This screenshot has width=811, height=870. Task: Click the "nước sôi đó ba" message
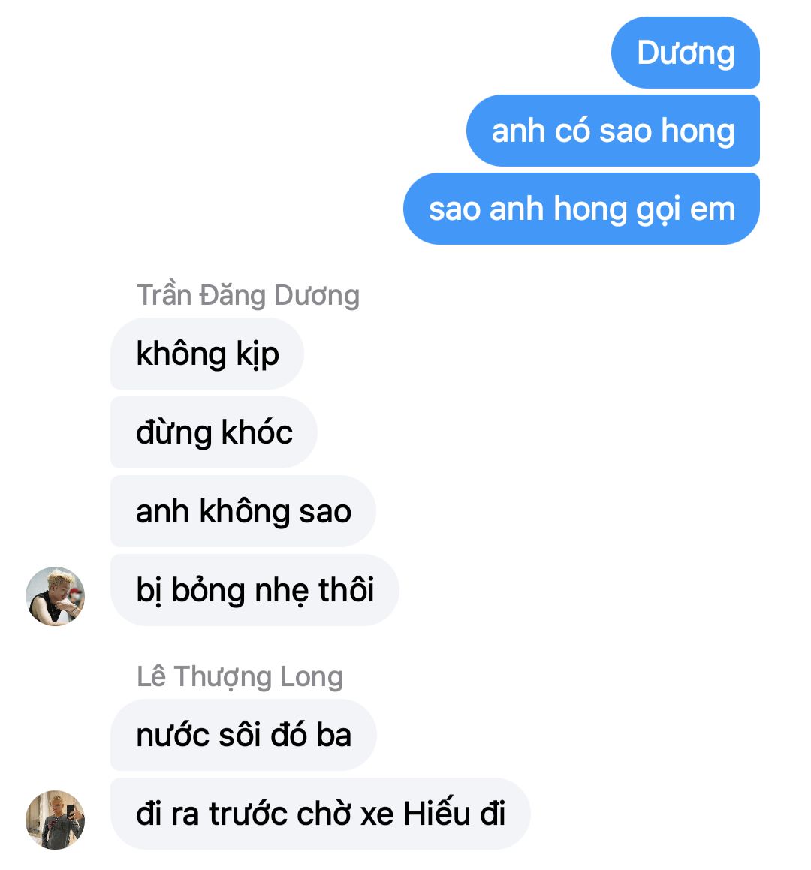[x=243, y=735]
